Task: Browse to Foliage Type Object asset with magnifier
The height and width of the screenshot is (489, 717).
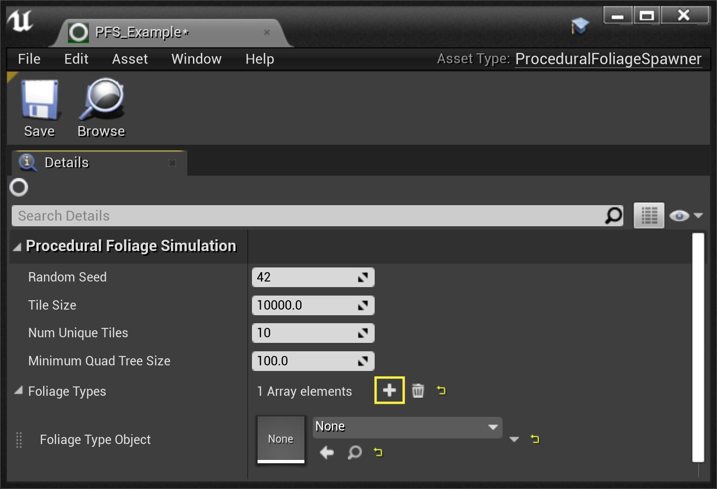Action: pyautogui.click(x=355, y=452)
